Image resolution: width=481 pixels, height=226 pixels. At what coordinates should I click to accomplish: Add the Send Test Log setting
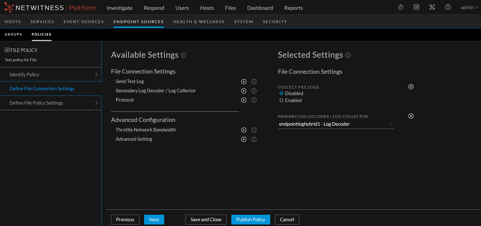tap(244, 82)
